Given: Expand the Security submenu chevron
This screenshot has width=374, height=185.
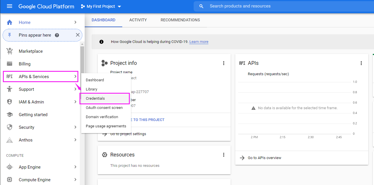Looking at the screenshot, I should tap(75, 127).
